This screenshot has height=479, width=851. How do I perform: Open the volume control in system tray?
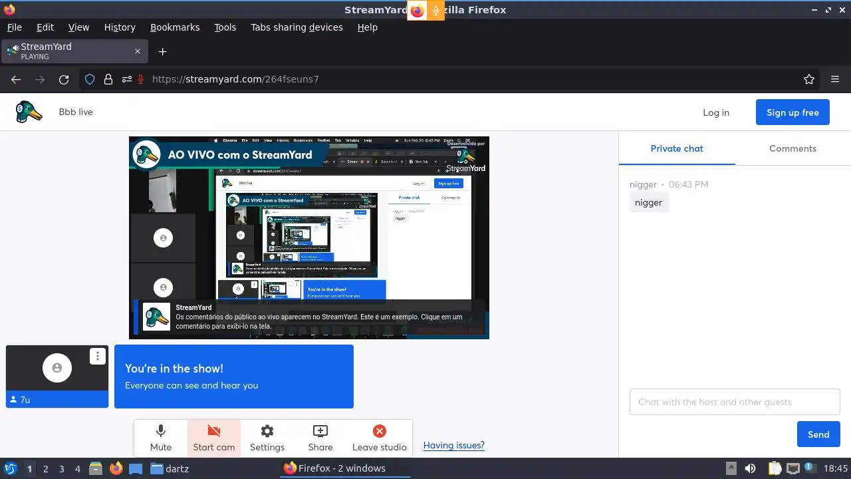750,468
